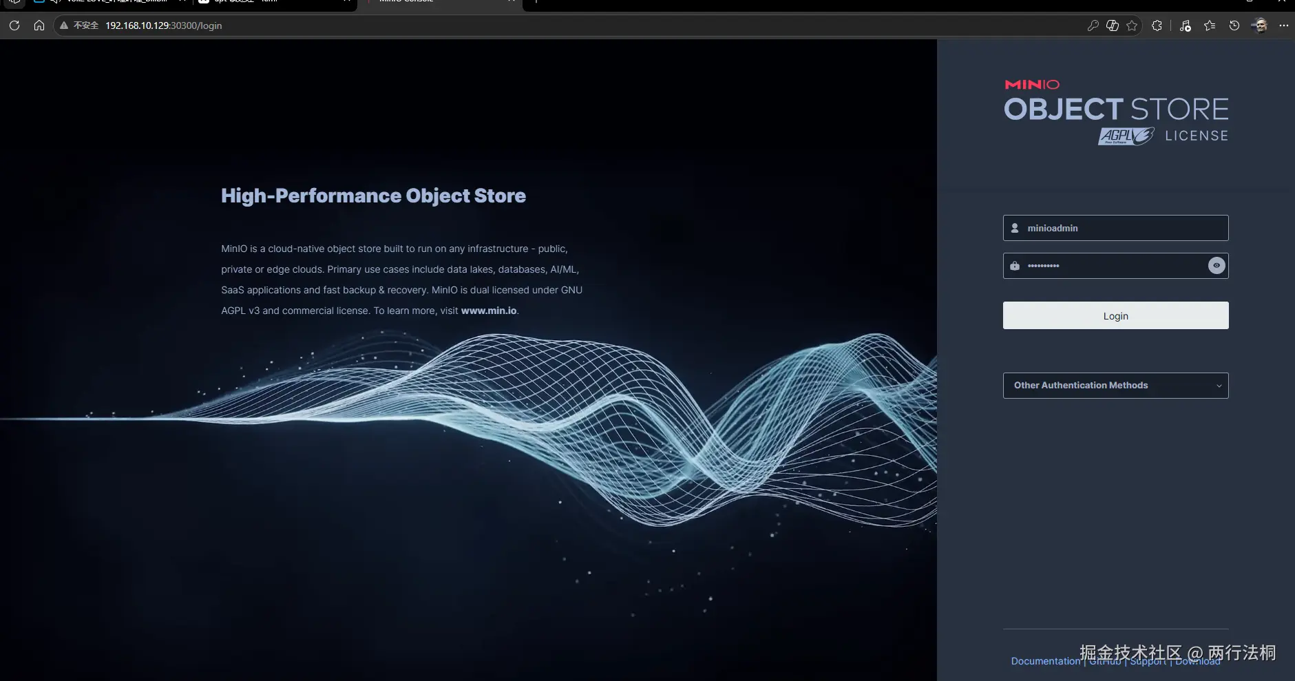1295x681 pixels.
Task: Open the browser history clock icon
Action: 1234,25
